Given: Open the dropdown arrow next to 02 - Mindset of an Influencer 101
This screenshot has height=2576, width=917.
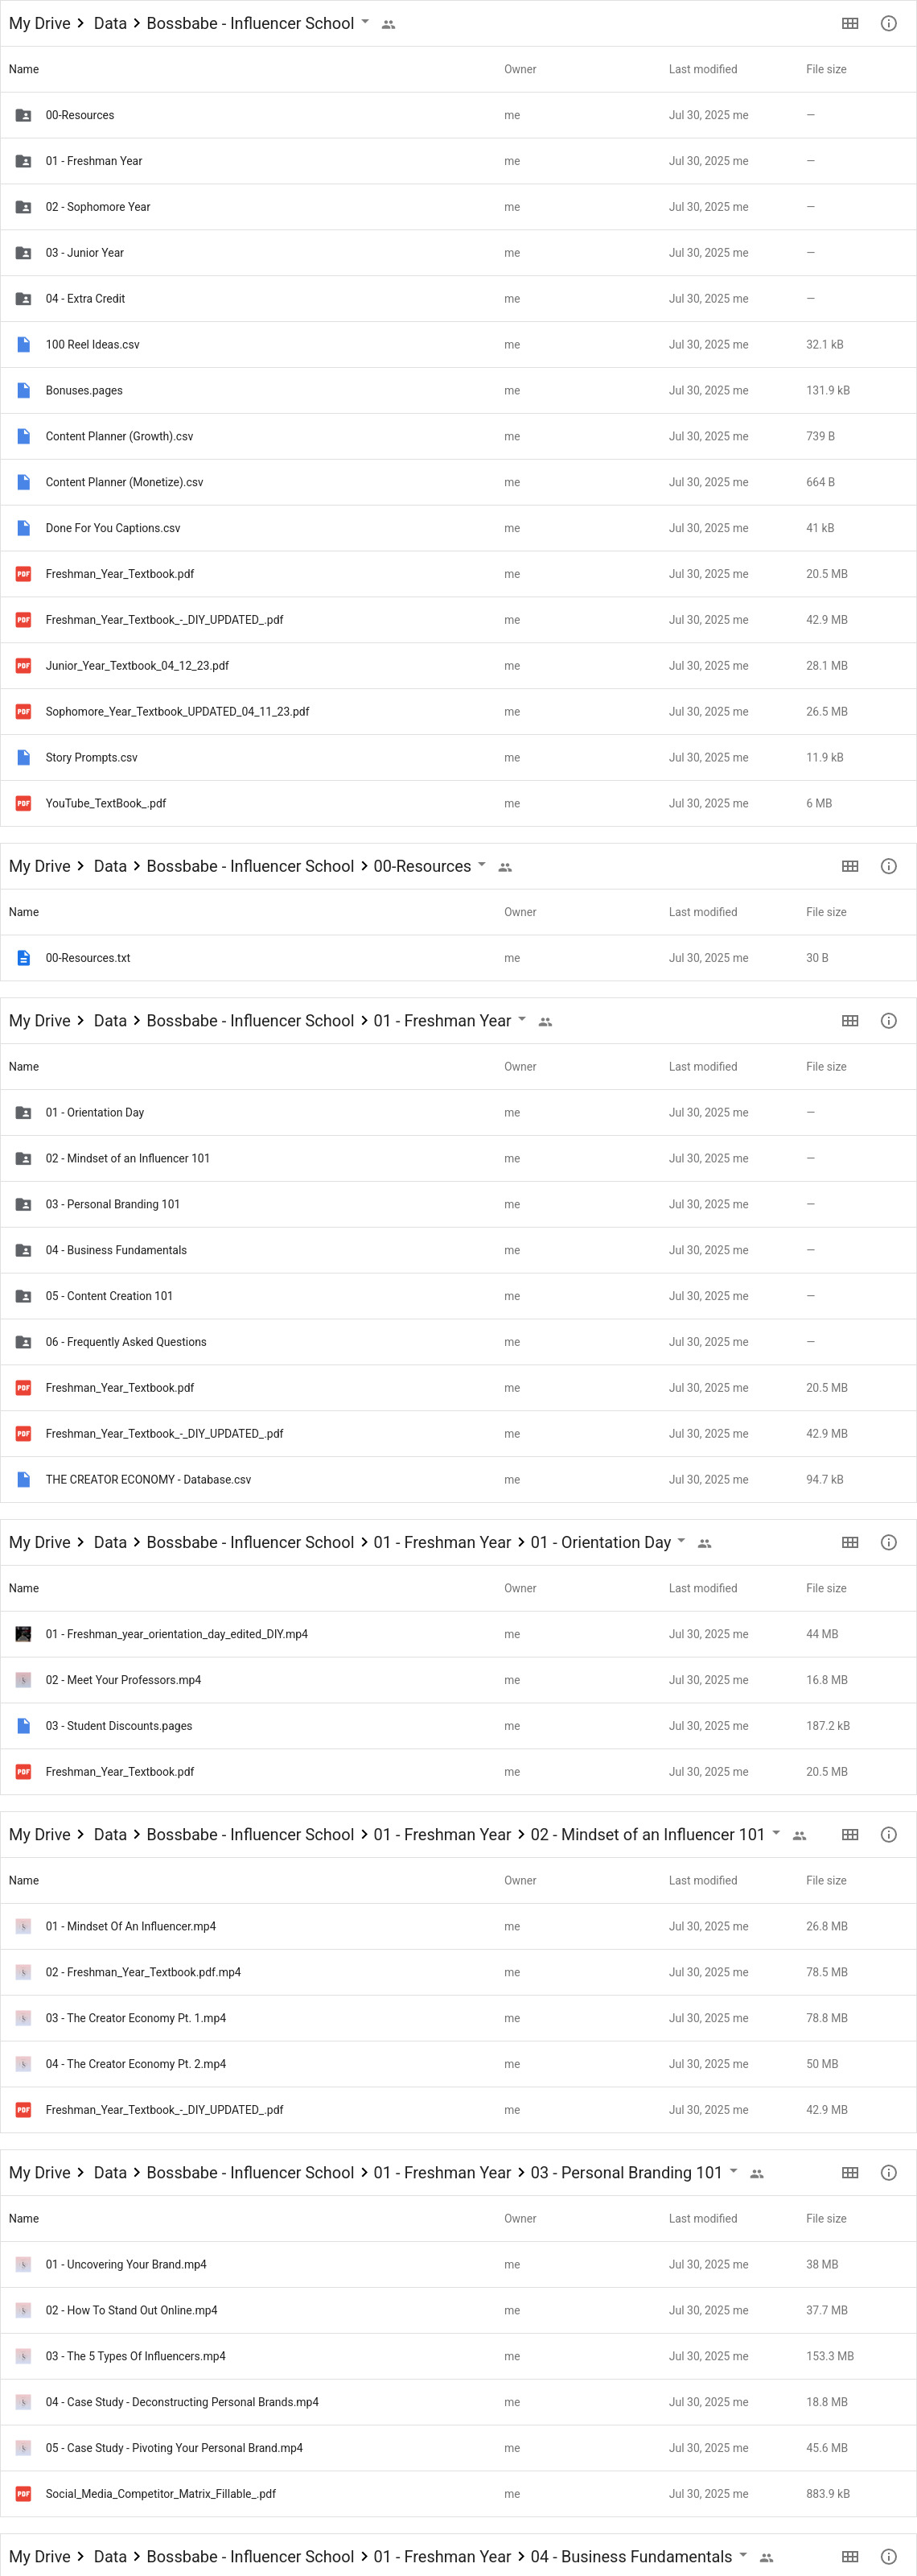Looking at the screenshot, I should click(x=776, y=1834).
